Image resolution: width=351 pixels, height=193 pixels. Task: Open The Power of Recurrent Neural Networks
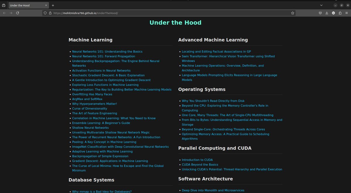click(116, 137)
